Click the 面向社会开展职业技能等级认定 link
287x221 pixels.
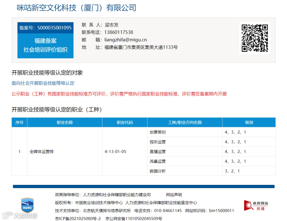pos(43,83)
